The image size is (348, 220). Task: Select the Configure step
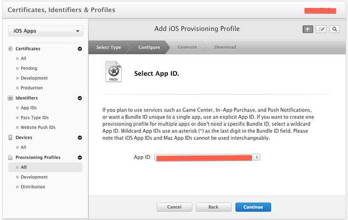coord(149,47)
